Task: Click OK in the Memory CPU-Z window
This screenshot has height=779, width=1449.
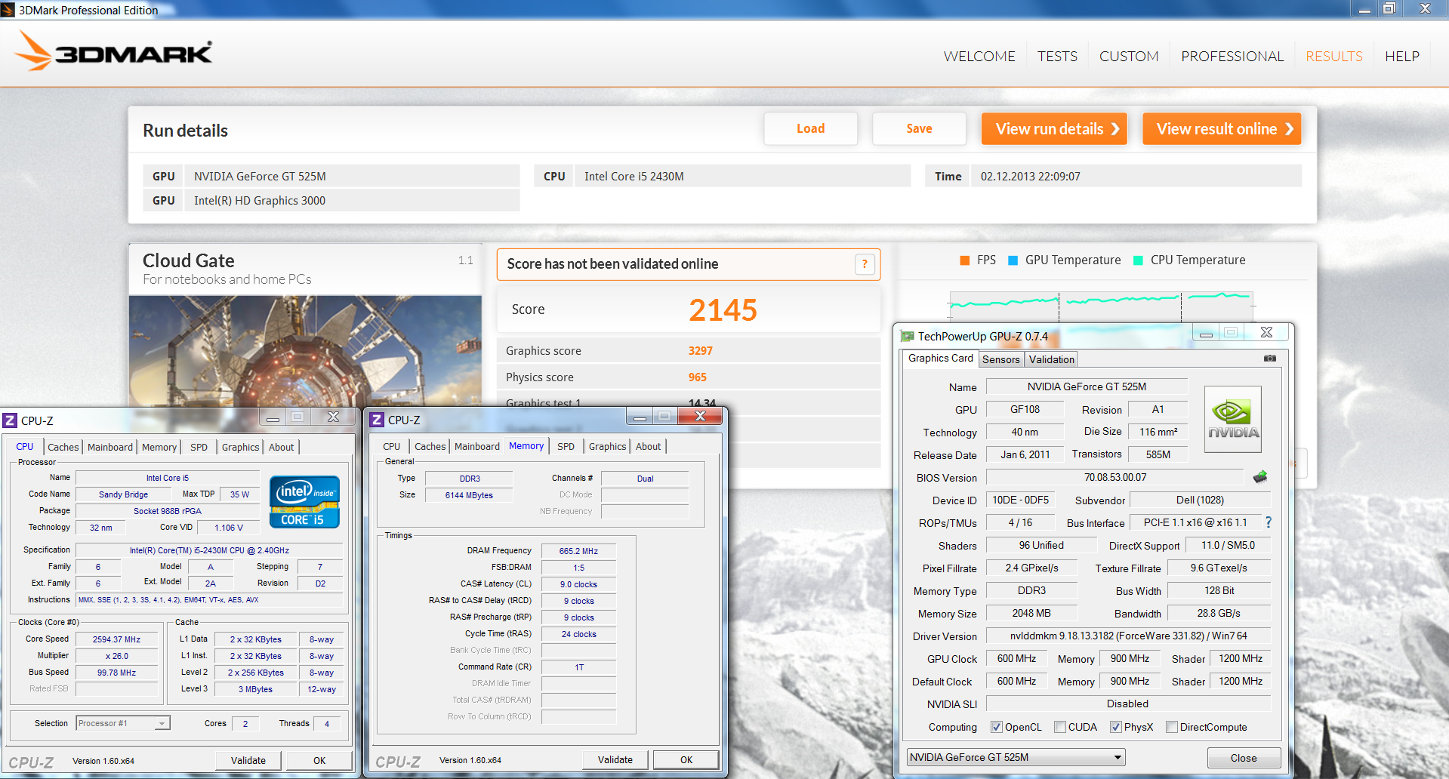Action: coord(686,759)
